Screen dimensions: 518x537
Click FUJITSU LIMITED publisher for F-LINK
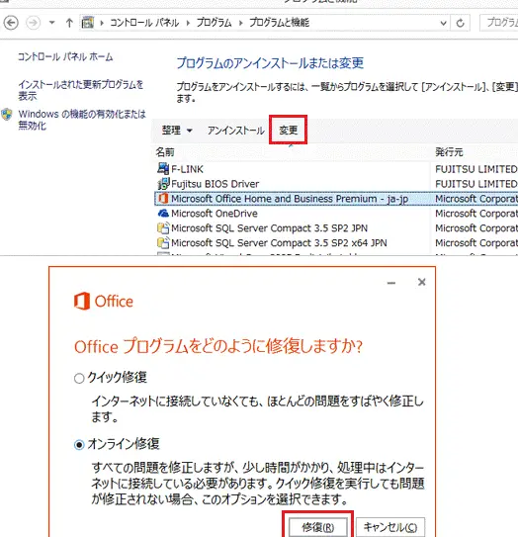pyautogui.click(x=476, y=169)
